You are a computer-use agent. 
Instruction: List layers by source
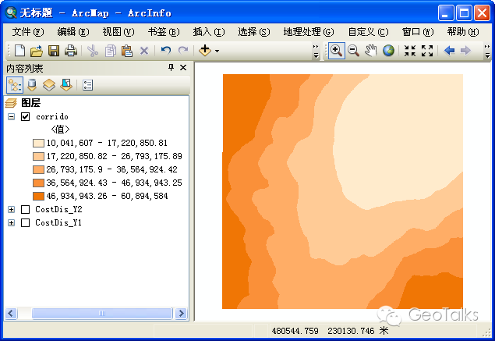click(x=32, y=85)
